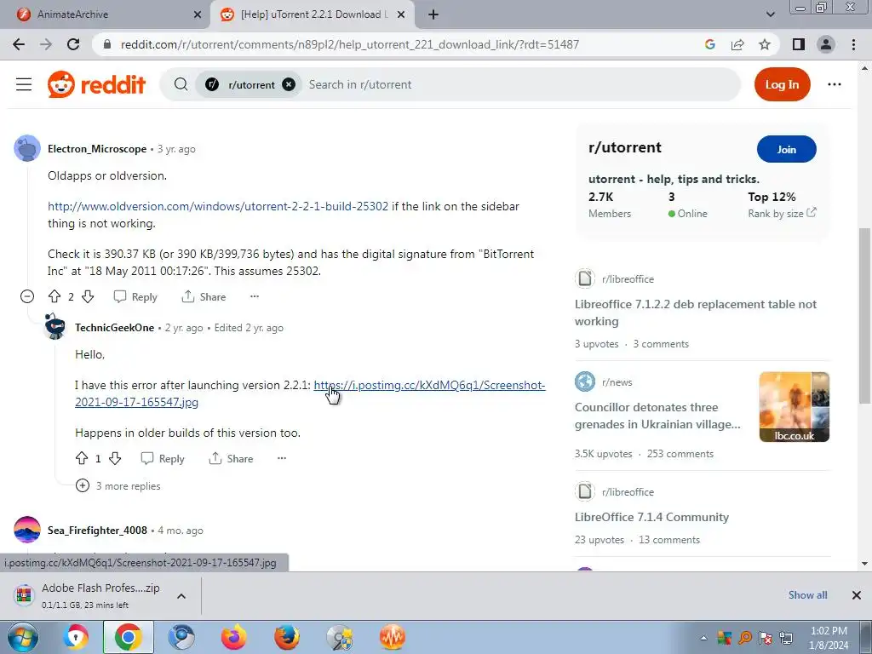Reply to Electron_Microscope's comment

coord(135,296)
